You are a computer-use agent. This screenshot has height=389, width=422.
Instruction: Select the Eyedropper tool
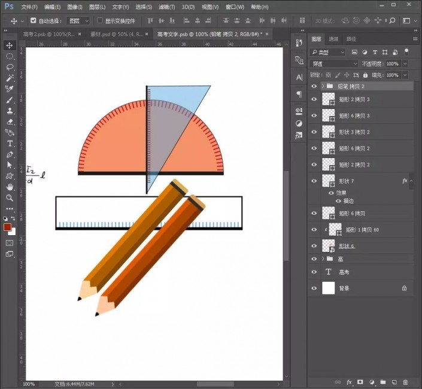click(x=10, y=89)
